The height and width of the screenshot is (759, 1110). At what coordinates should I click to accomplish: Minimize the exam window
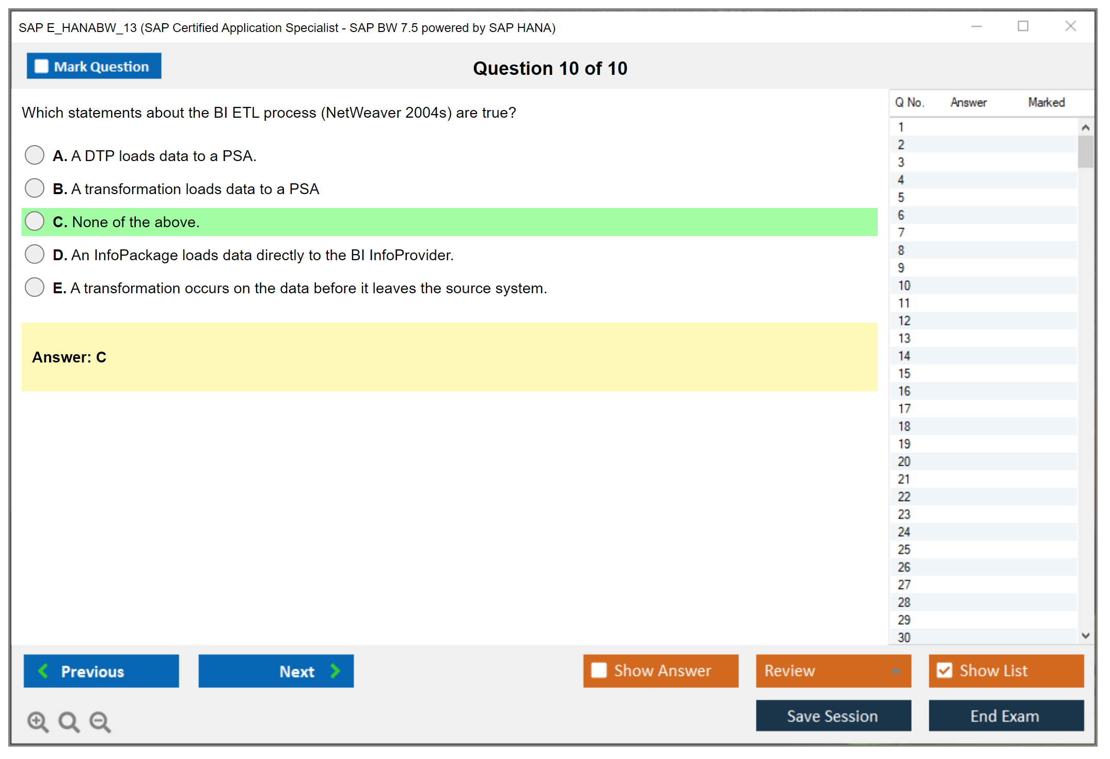point(976,26)
